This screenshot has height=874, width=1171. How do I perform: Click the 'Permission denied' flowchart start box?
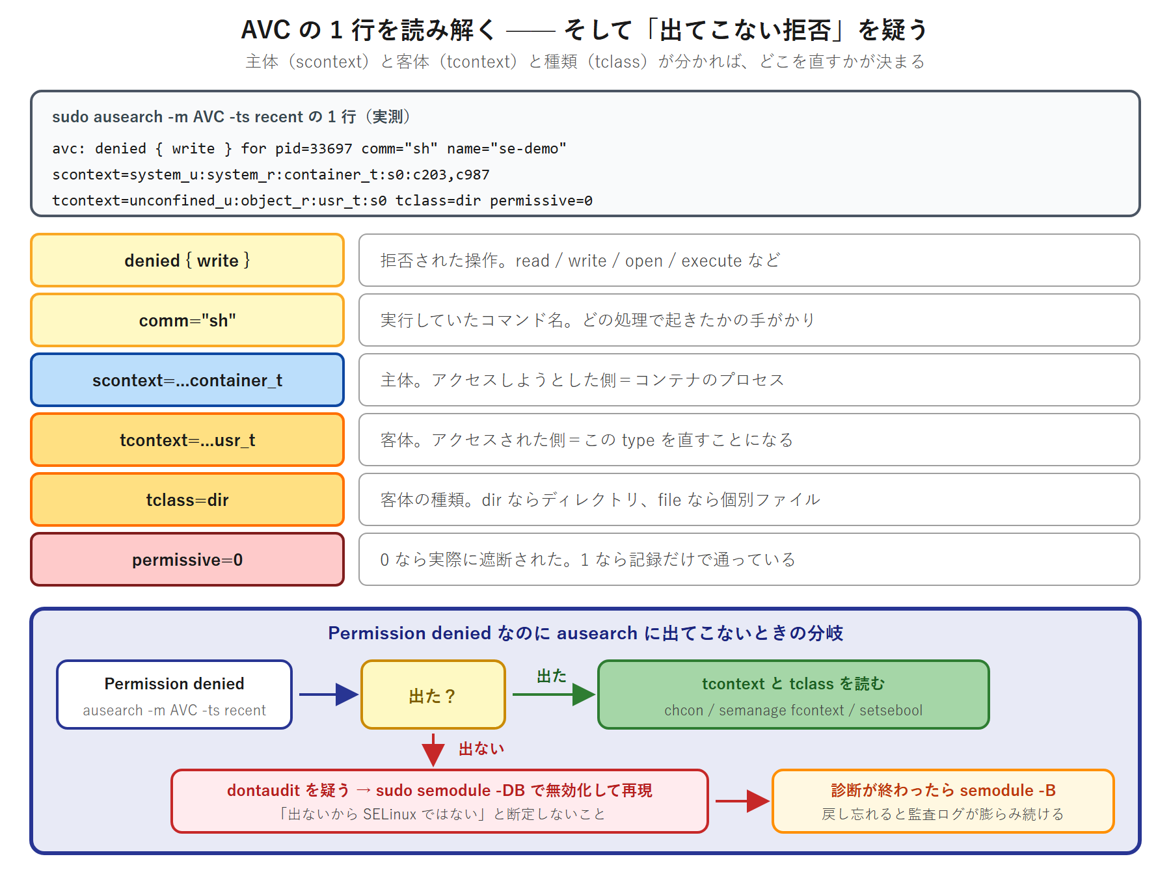coord(174,695)
